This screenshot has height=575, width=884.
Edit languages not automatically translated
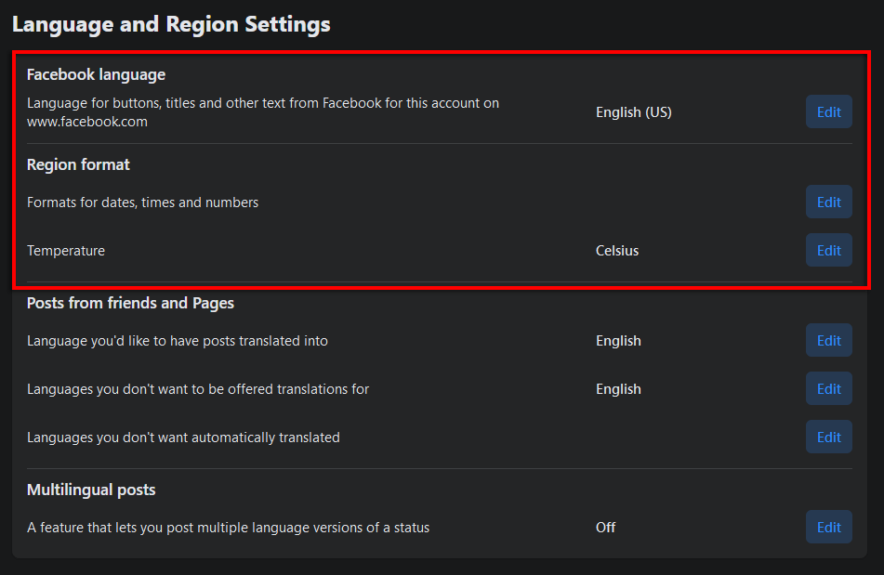(828, 438)
